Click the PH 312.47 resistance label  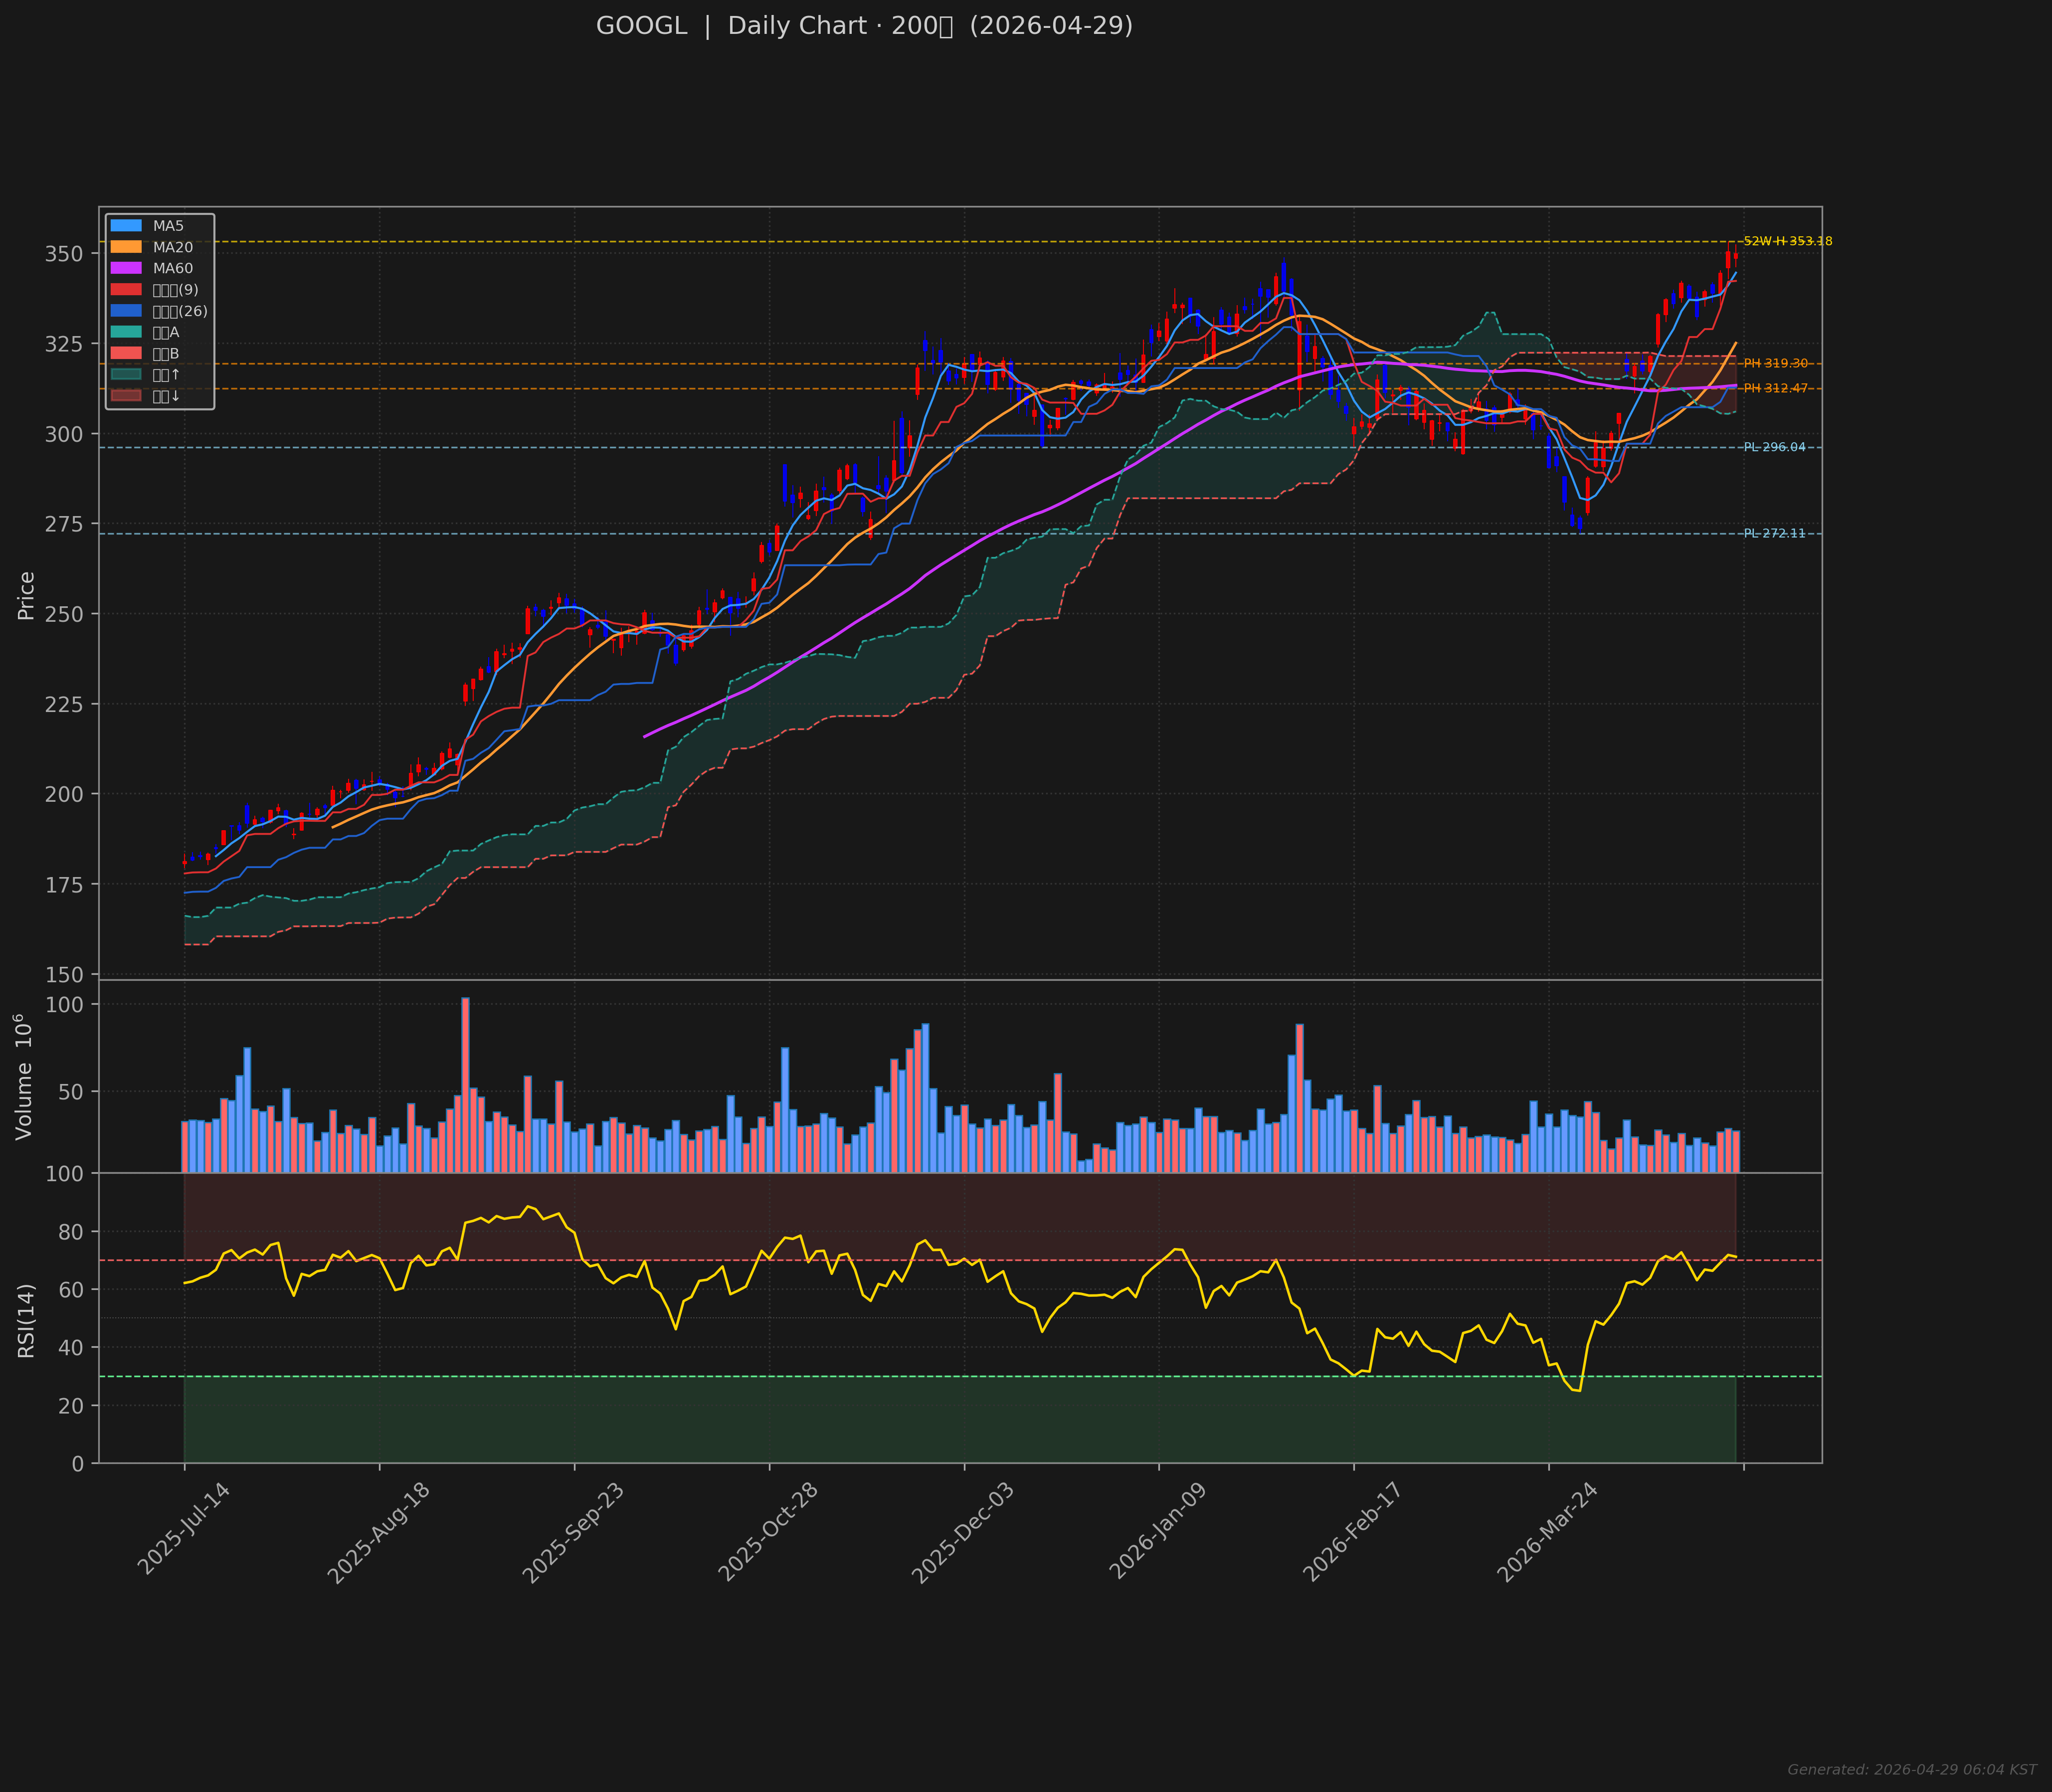[1776, 389]
